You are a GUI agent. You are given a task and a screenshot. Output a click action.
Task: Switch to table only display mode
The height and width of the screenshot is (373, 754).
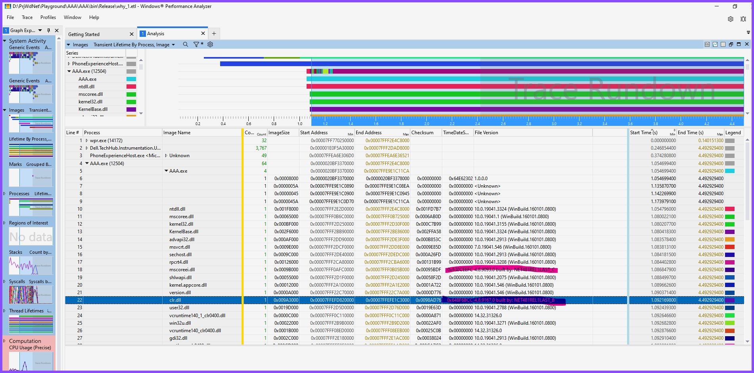coord(723,44)
